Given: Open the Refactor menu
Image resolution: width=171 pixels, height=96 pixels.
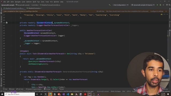Looking at the screenshot, I should coord(29,2).
